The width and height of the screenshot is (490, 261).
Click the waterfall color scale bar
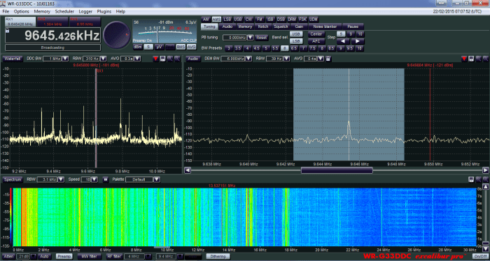point(11,217)
